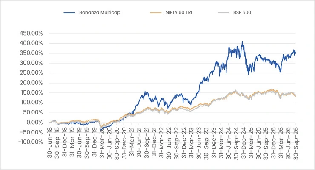This screenshot has width=315, height=170.
Task: Click the 31-Dec-20 date label
Action: [x=124, y=142]
